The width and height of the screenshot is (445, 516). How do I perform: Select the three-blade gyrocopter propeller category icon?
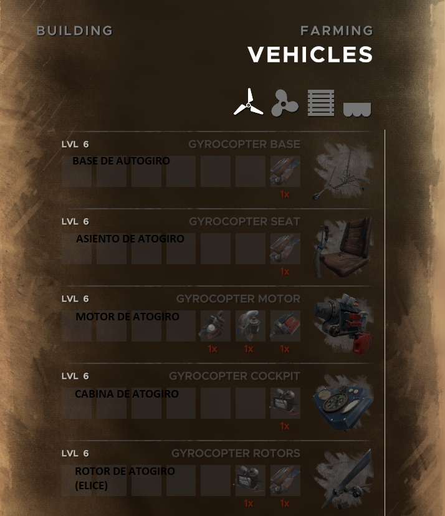[249, 102]
